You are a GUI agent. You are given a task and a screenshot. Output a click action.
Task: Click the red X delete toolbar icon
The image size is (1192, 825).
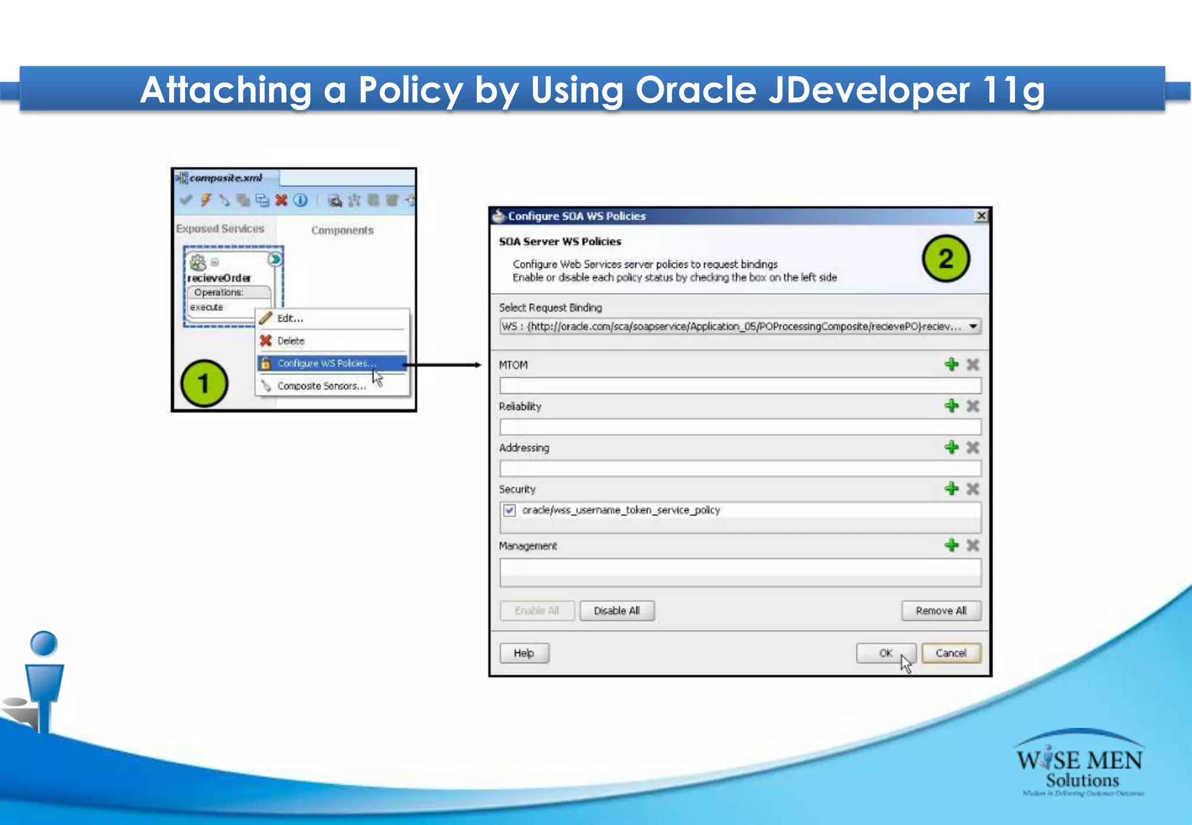pyautogui.click(x=281, y=200)
